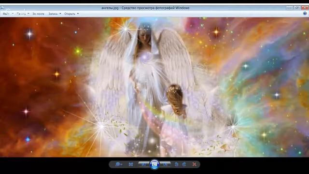309x174 pixels.
Task: Expand the arrow next to Запись
Action: (x=60, y=14)
